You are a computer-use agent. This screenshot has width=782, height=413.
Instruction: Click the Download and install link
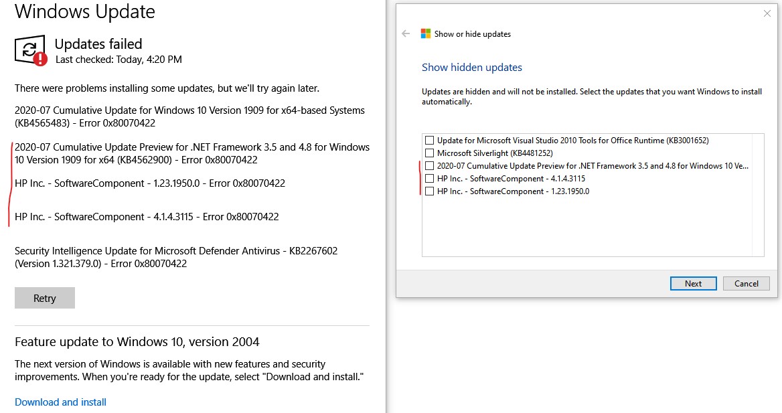60,402
